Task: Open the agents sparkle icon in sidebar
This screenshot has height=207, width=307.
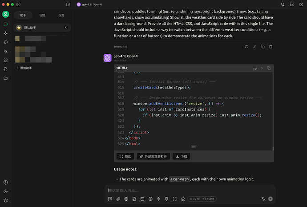Action: [5, 33]
